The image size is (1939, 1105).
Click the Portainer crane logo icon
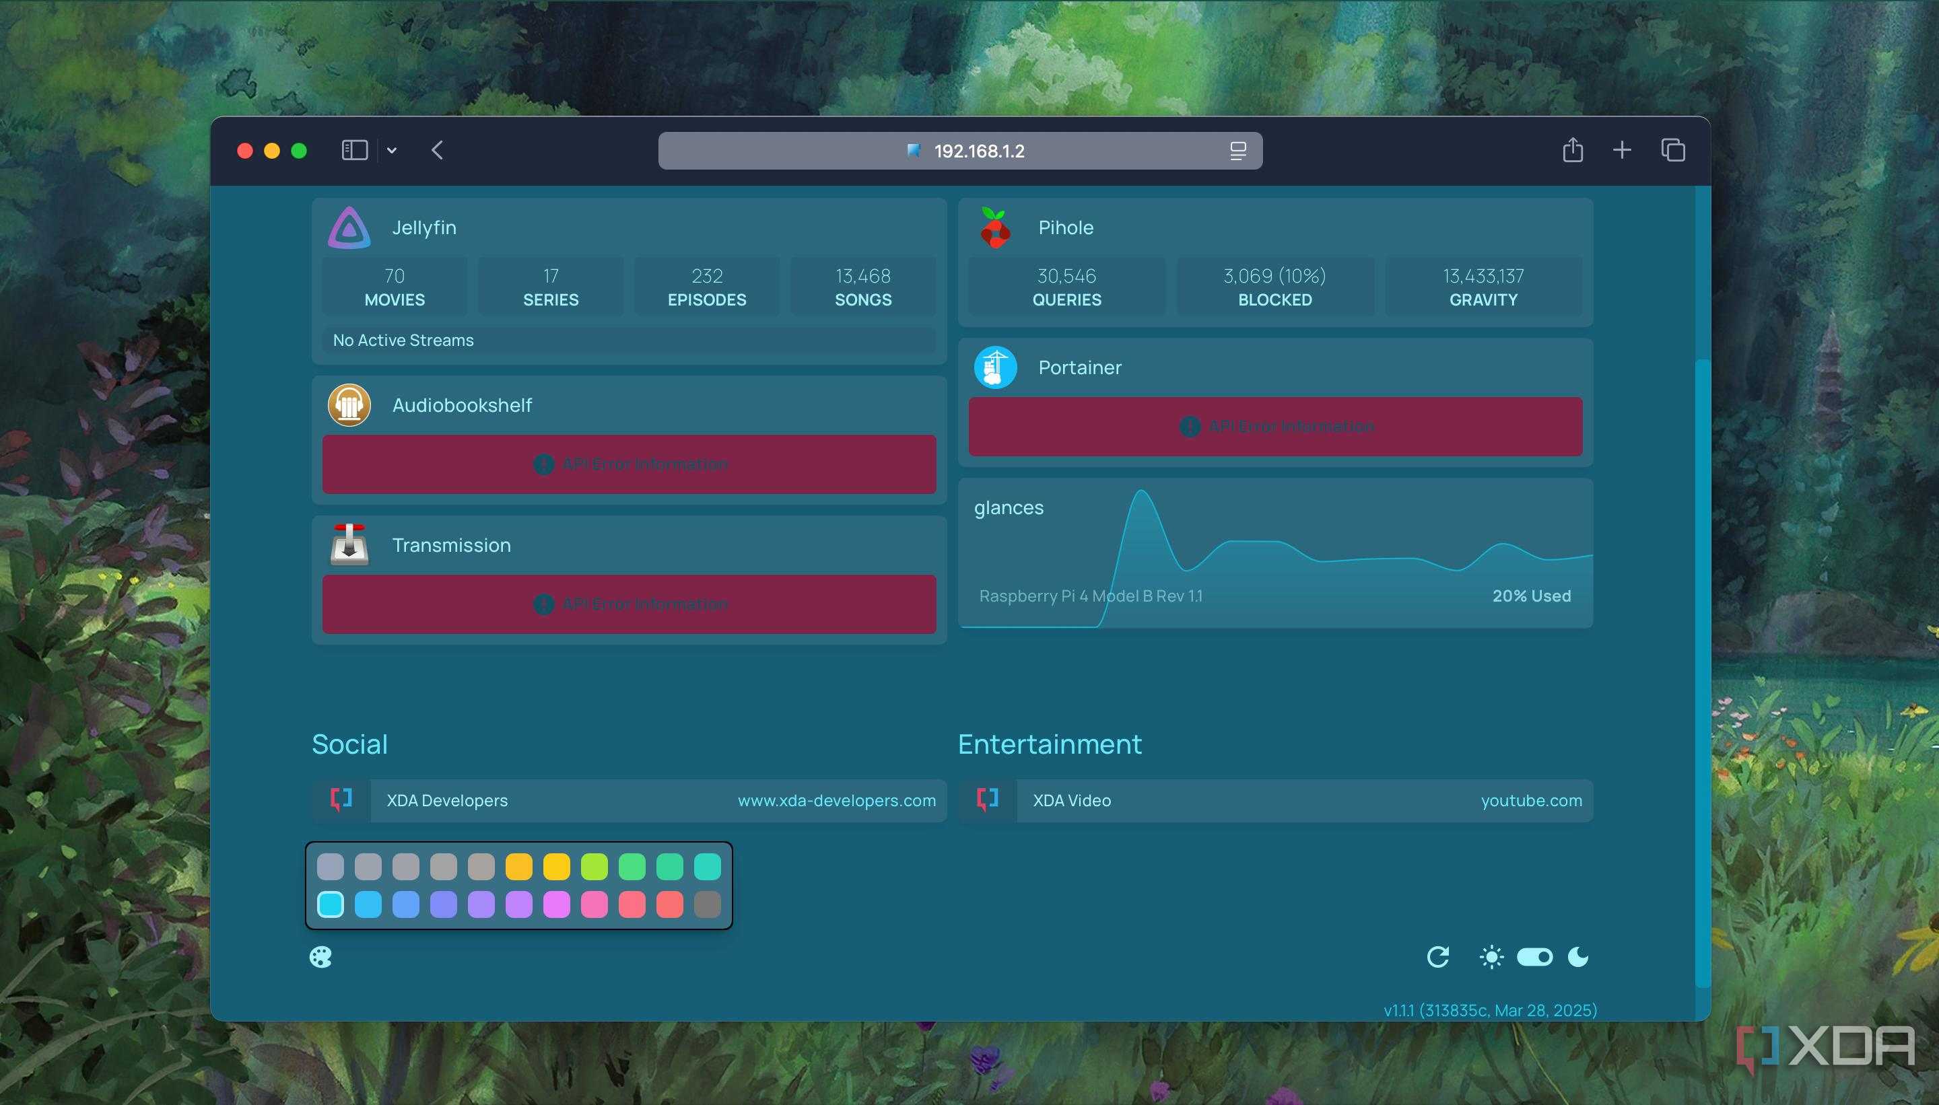point(995,367)
